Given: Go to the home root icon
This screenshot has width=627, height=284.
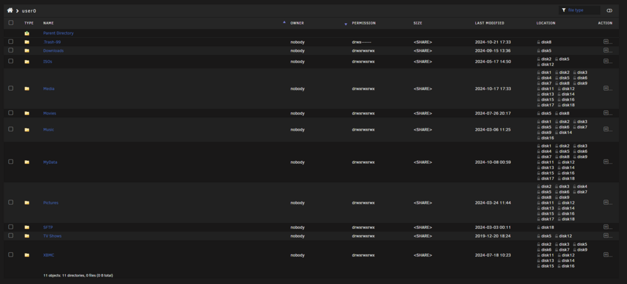Looking at the screenshot, I should (10, 11).
